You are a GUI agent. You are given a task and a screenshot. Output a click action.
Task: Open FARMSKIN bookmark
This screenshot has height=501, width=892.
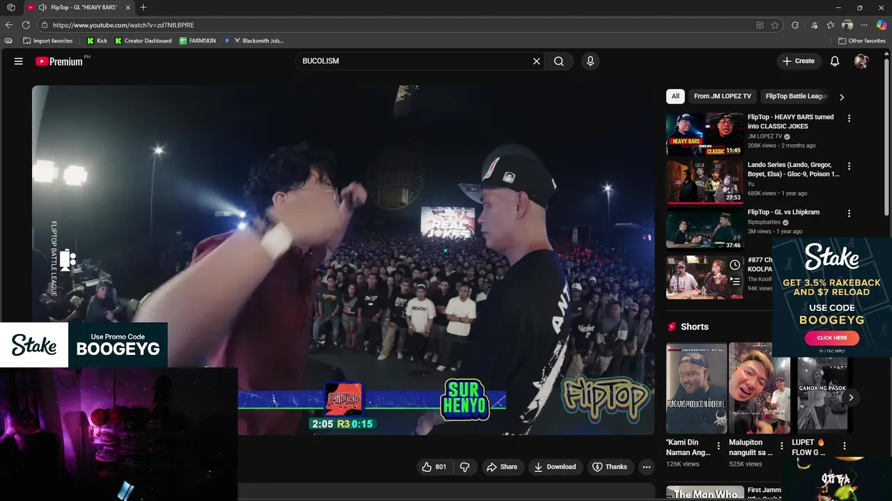[x=197, y=41]
